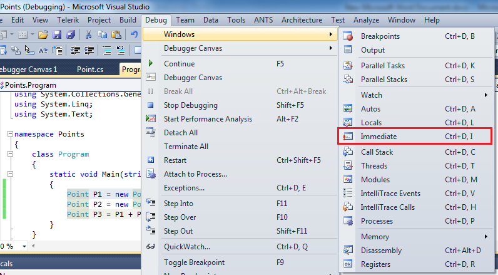Open the Immediate window

[415, 137]
